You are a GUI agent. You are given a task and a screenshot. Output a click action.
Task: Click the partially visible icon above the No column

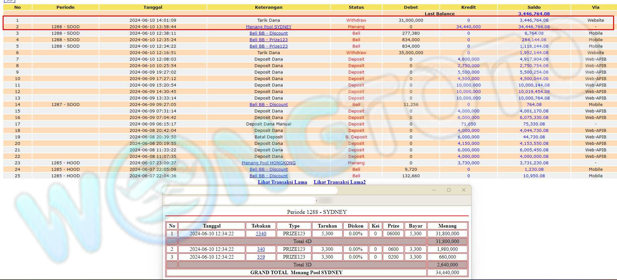pyautogui.click(x=9, y=1)
